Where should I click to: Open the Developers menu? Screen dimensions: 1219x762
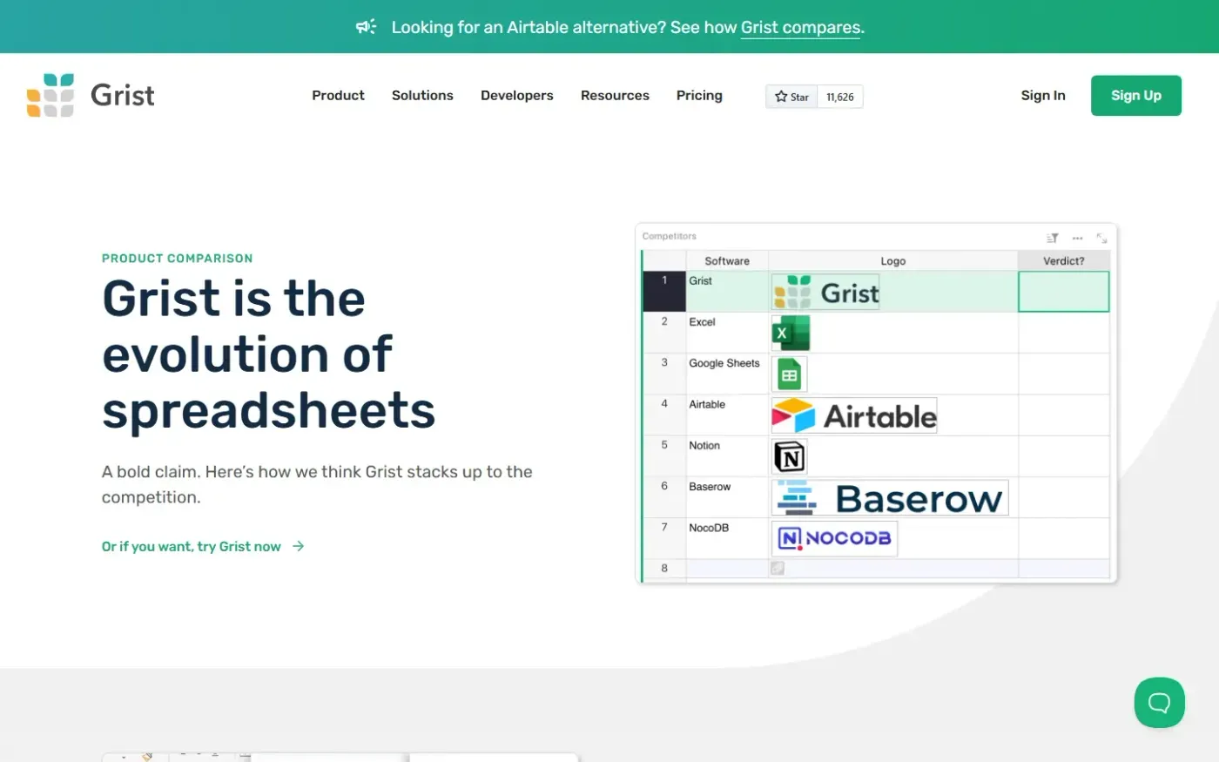click(517, 95)
